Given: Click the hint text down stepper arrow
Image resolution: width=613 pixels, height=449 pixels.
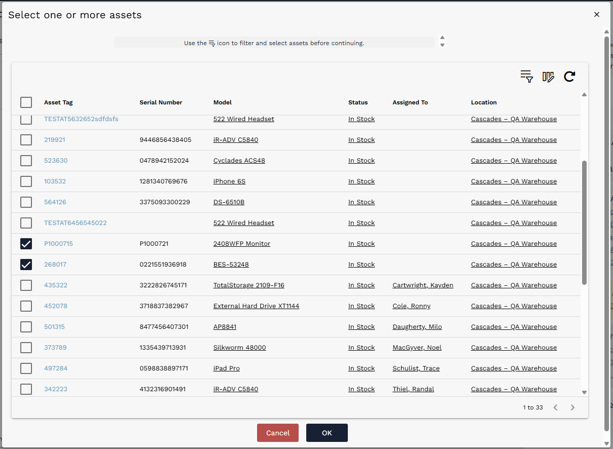Looking at the screenshot, I should 442,45.
